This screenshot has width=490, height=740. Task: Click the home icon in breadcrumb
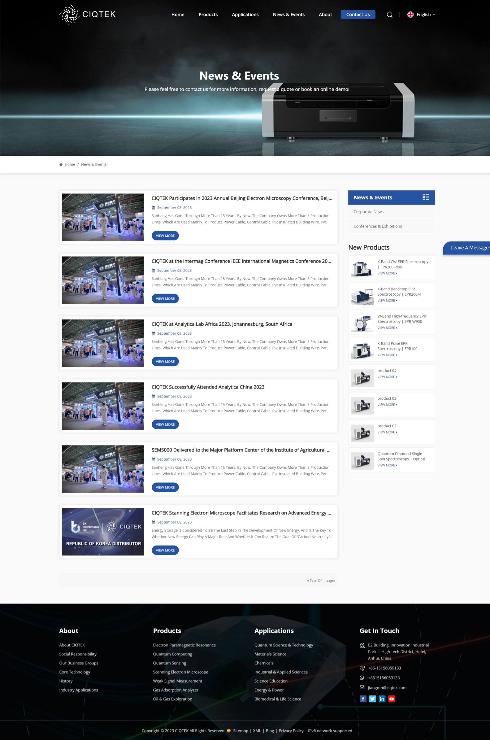coord(61,164)
